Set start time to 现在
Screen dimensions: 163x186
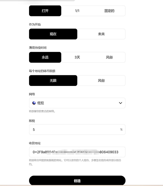click(x=53, y=34)
